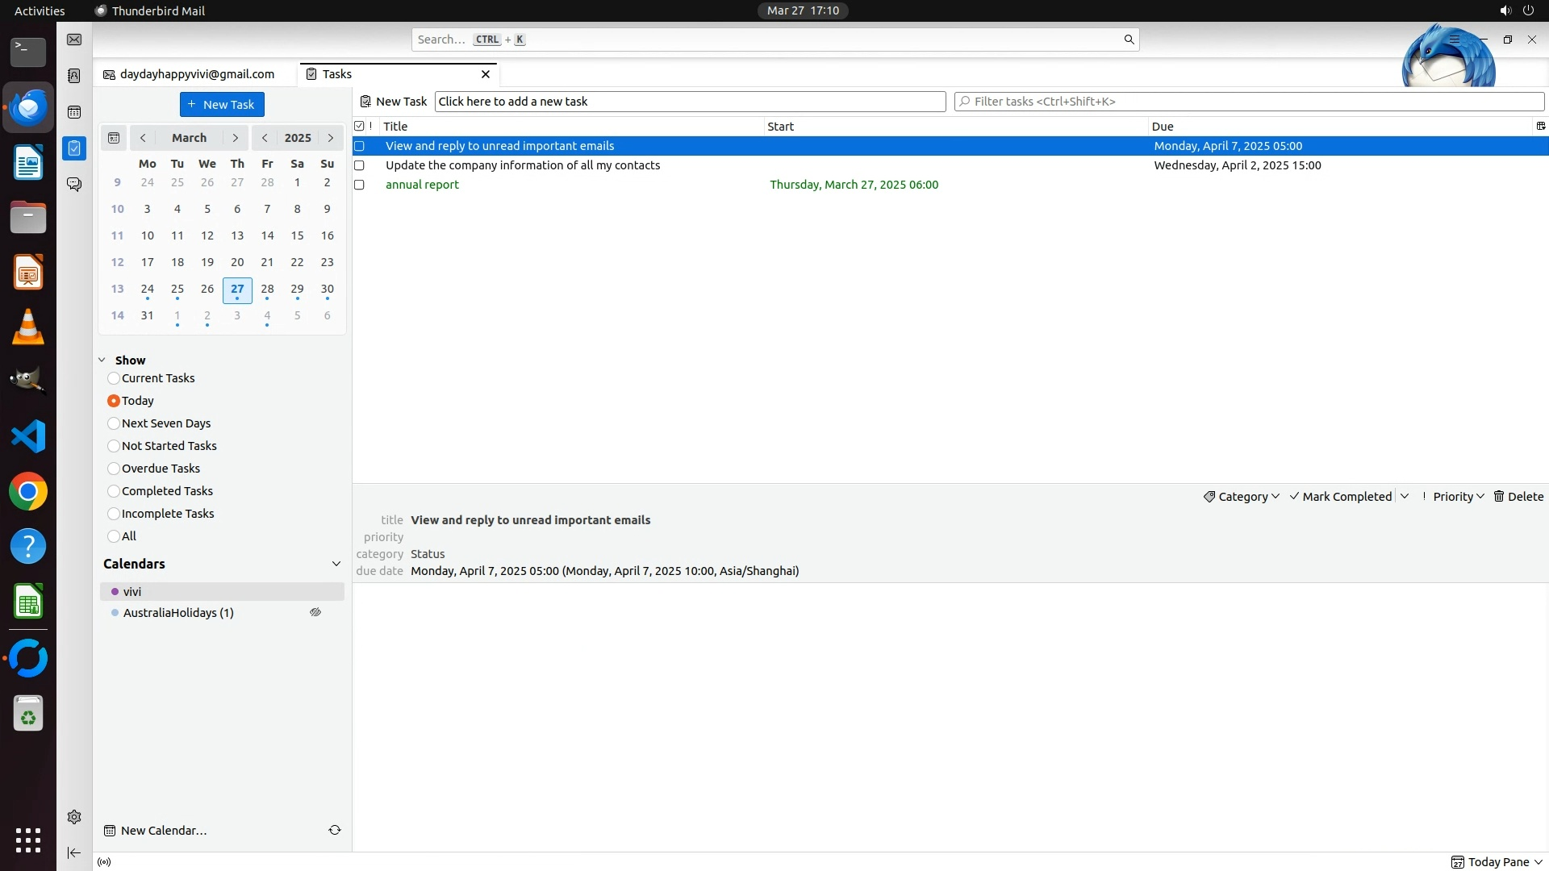Click the Delete task trash button
1549x871 pixels.
tap(1518, 497)
